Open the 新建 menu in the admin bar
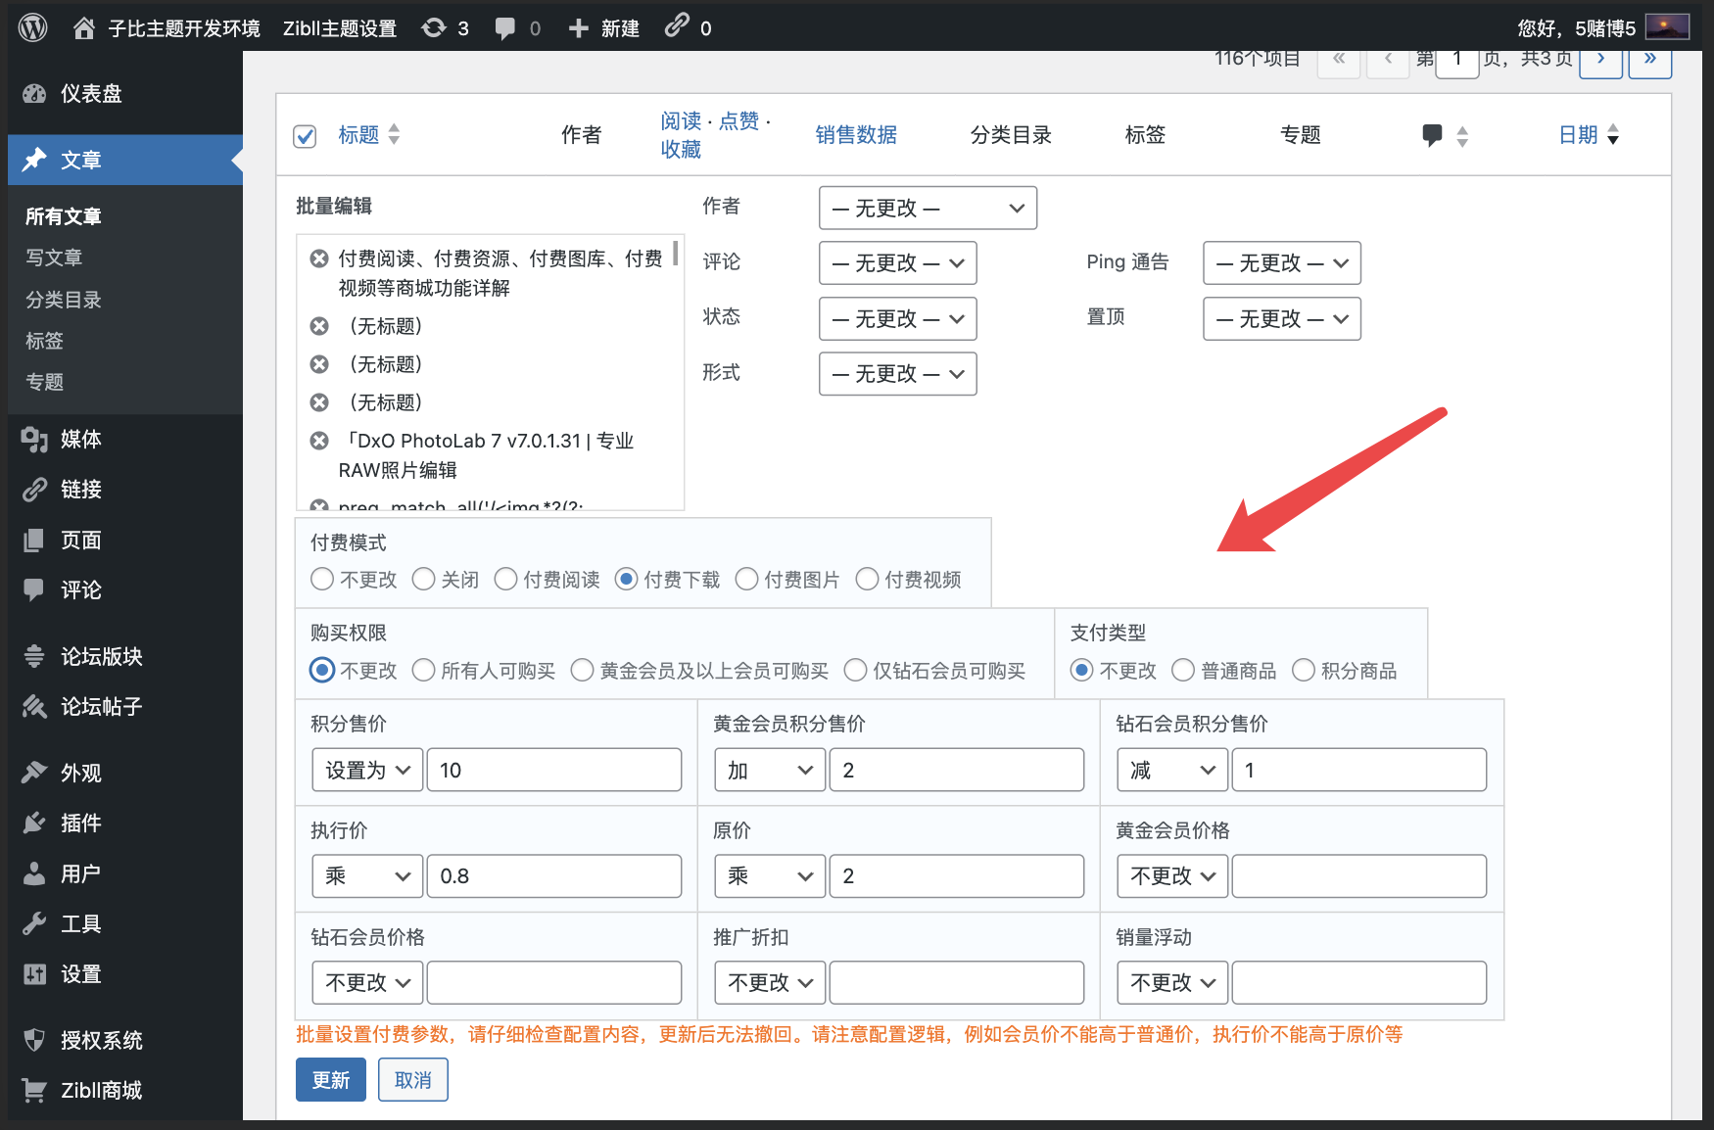1714x1130 pixels. click(603, 26)
